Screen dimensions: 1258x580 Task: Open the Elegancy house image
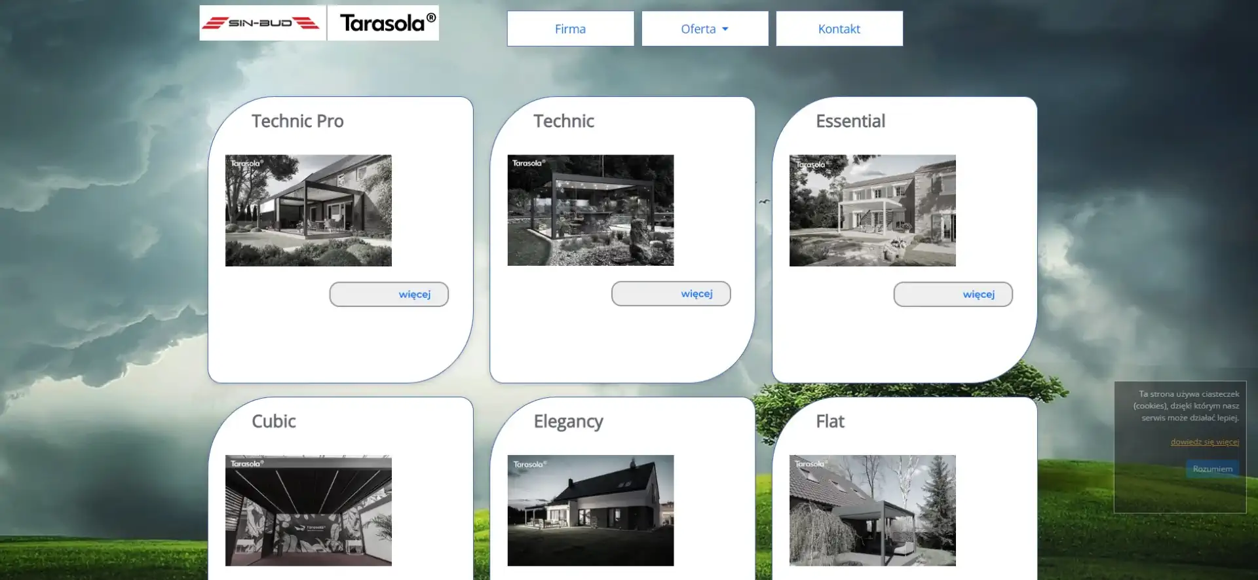590,510
